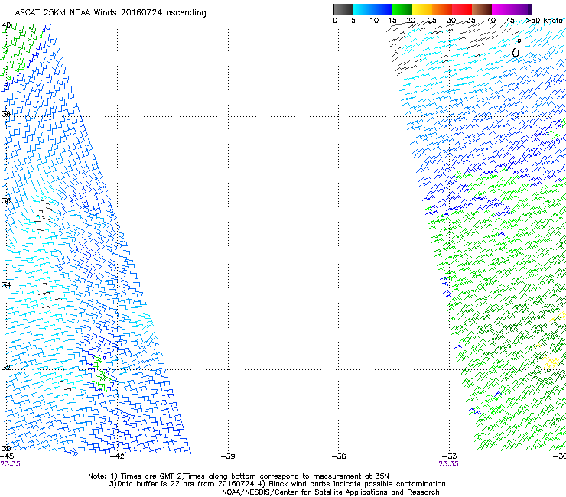
Task: Click the yellow wind barbs cluster near 32N
Action: pyautogui.click(x=550, y=362)
